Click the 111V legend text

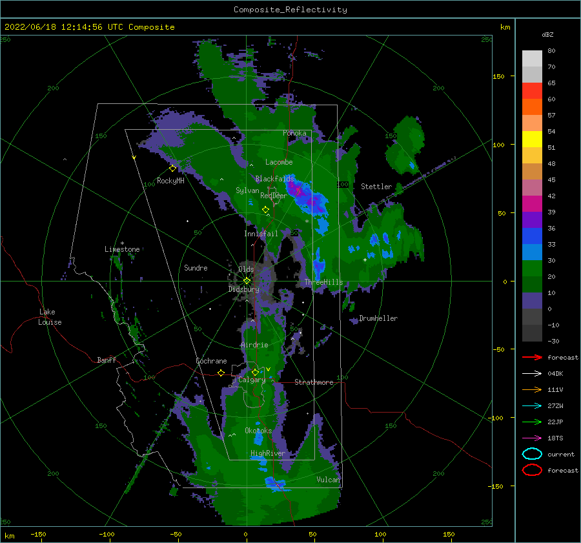(555, 389)
